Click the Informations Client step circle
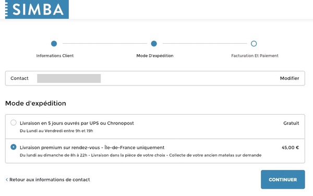 [54, 43]
